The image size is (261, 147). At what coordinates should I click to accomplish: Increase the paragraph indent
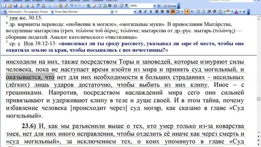coord(215,12)
